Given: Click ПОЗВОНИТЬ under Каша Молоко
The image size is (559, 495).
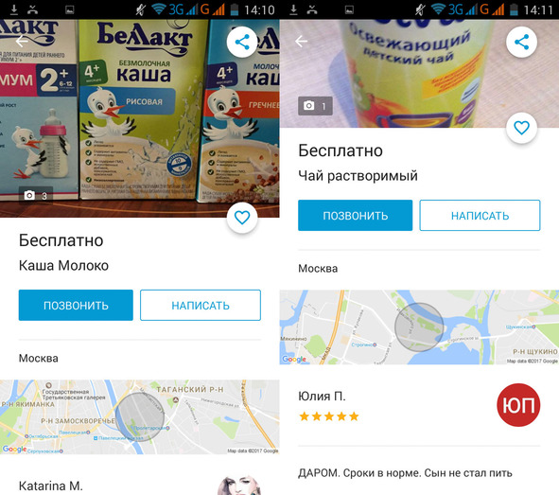Looking at the screenshot, I should click(x=76, y=306).
